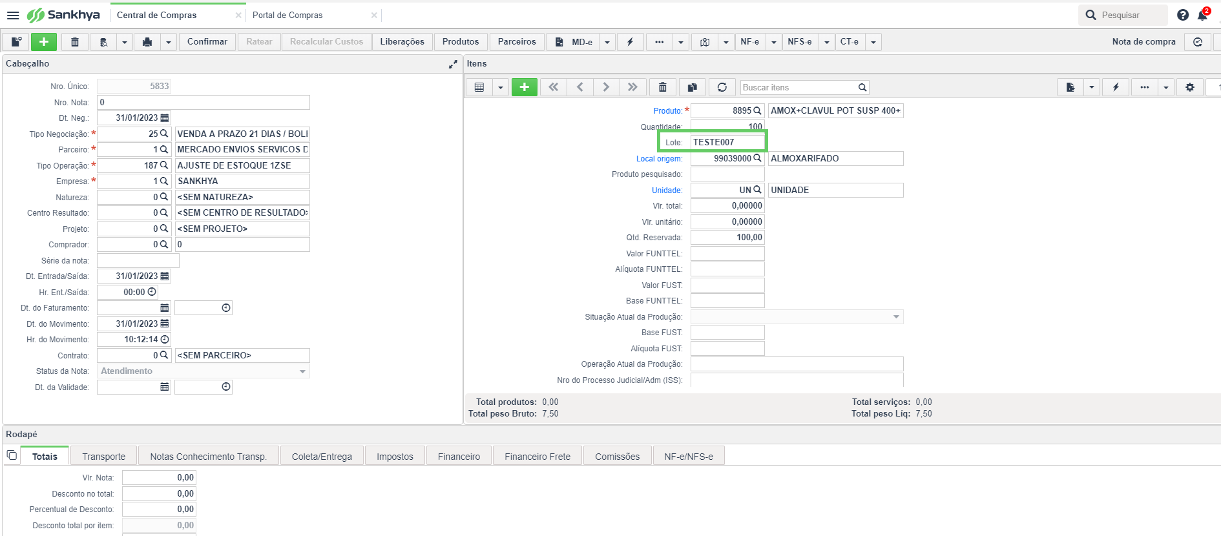
Task: Click the magnifier in Buscar itens field
Action: [x=862, y=87]
